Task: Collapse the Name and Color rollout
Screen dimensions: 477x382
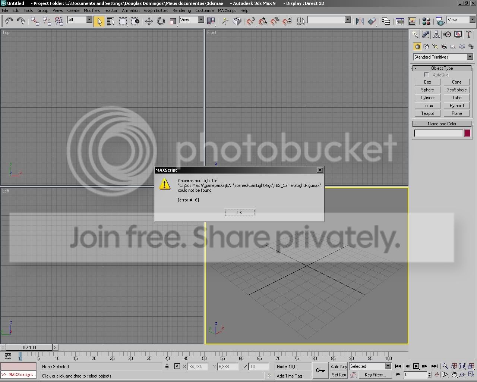Action: click(442, 124)
